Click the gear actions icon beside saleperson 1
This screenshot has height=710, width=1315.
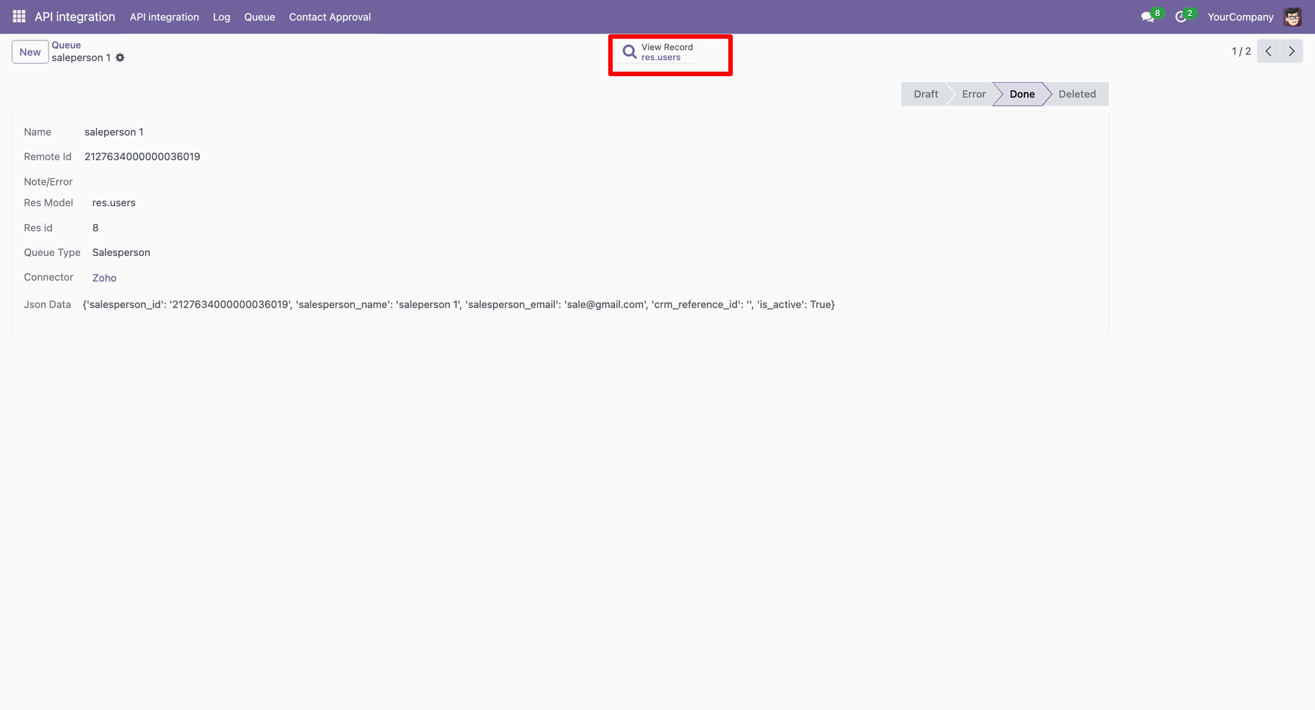click(120, 58)
